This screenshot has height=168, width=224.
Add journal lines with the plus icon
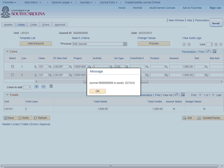point(36,86)
